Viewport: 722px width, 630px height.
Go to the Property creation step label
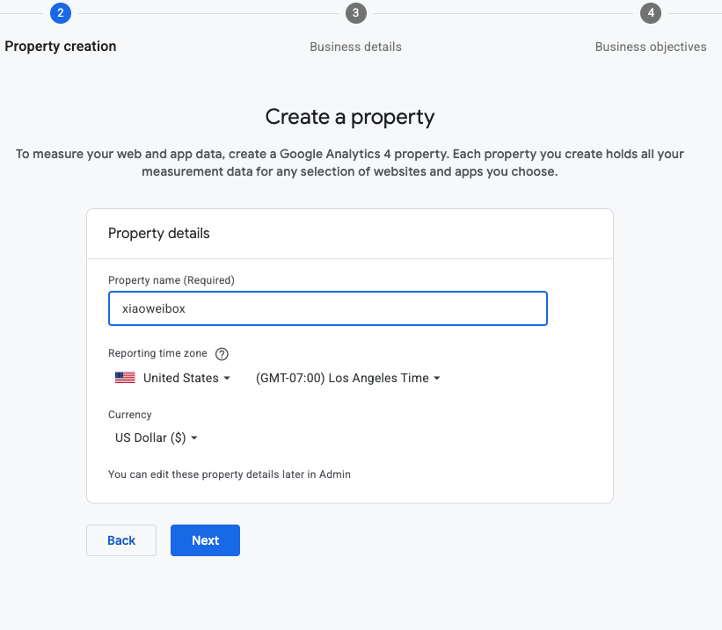coord(61,47)
